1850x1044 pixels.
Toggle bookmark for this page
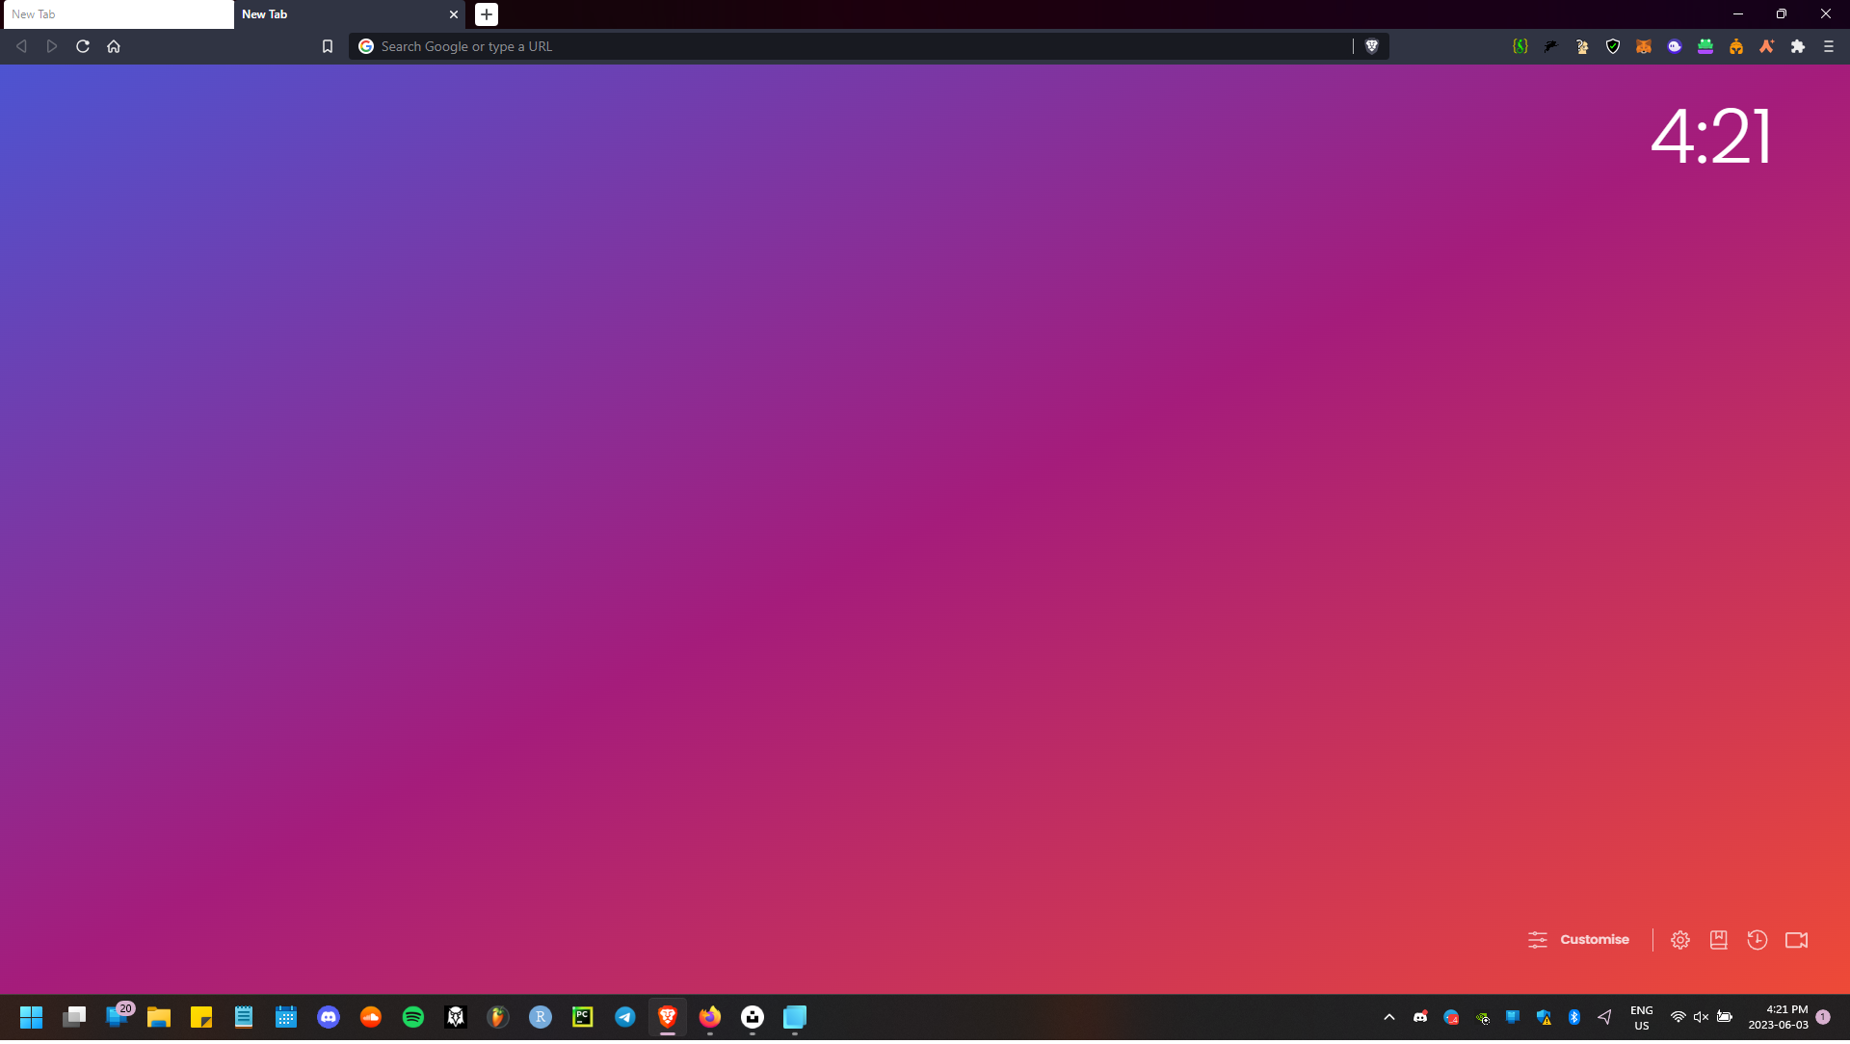328,46
